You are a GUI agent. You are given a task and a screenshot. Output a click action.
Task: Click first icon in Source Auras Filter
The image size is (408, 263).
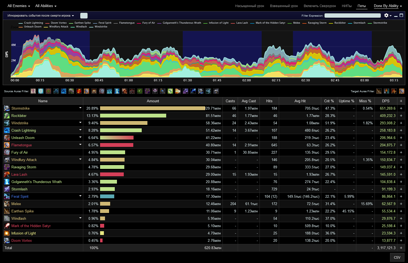tap(33, 91)
